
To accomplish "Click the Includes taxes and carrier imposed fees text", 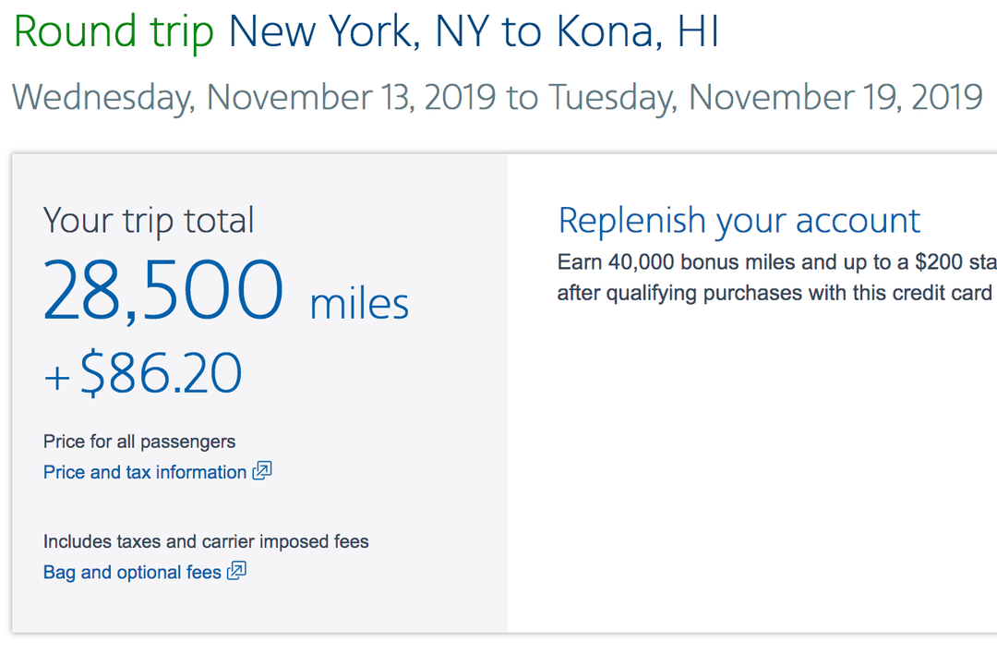I will [x=205, y=541].
